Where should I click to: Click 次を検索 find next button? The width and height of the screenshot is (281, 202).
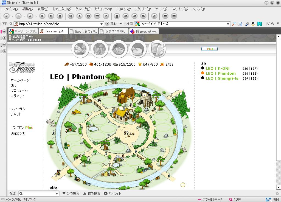pyautogui.click(x=71, y=193)
